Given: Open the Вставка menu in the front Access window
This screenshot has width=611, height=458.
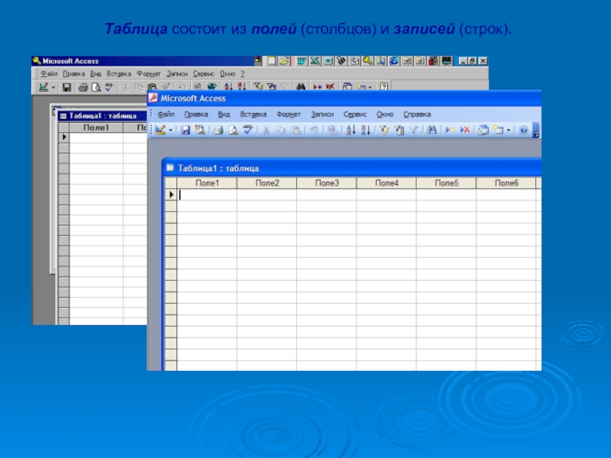Looking at the screenshot, I should pyautogui.click(x=254, y=114).
